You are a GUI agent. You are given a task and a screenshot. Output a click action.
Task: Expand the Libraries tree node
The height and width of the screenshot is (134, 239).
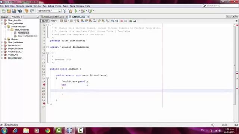(x=5, y=39)
